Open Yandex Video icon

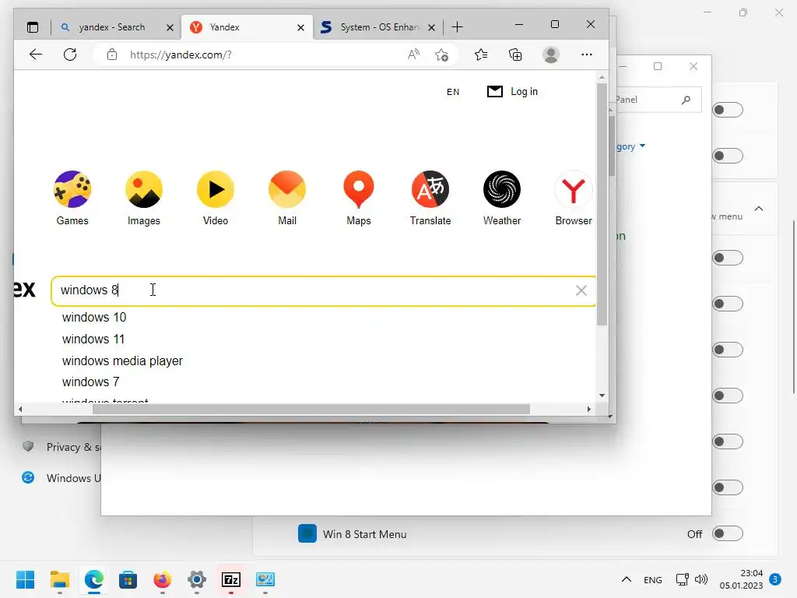216,189
